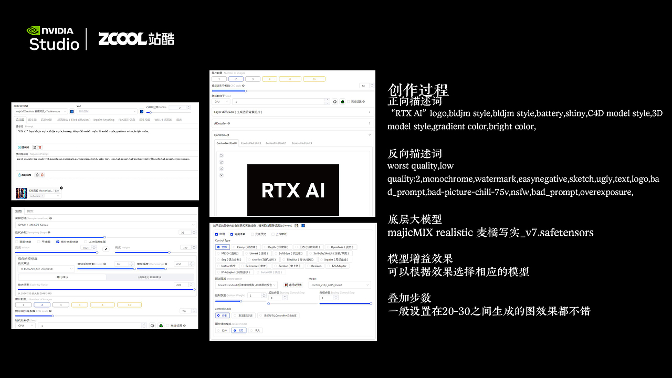This screenshot has height=378, width=672.
Task: Click the help icon beside Sampling Steps
Action: click(x=49, y=233)
